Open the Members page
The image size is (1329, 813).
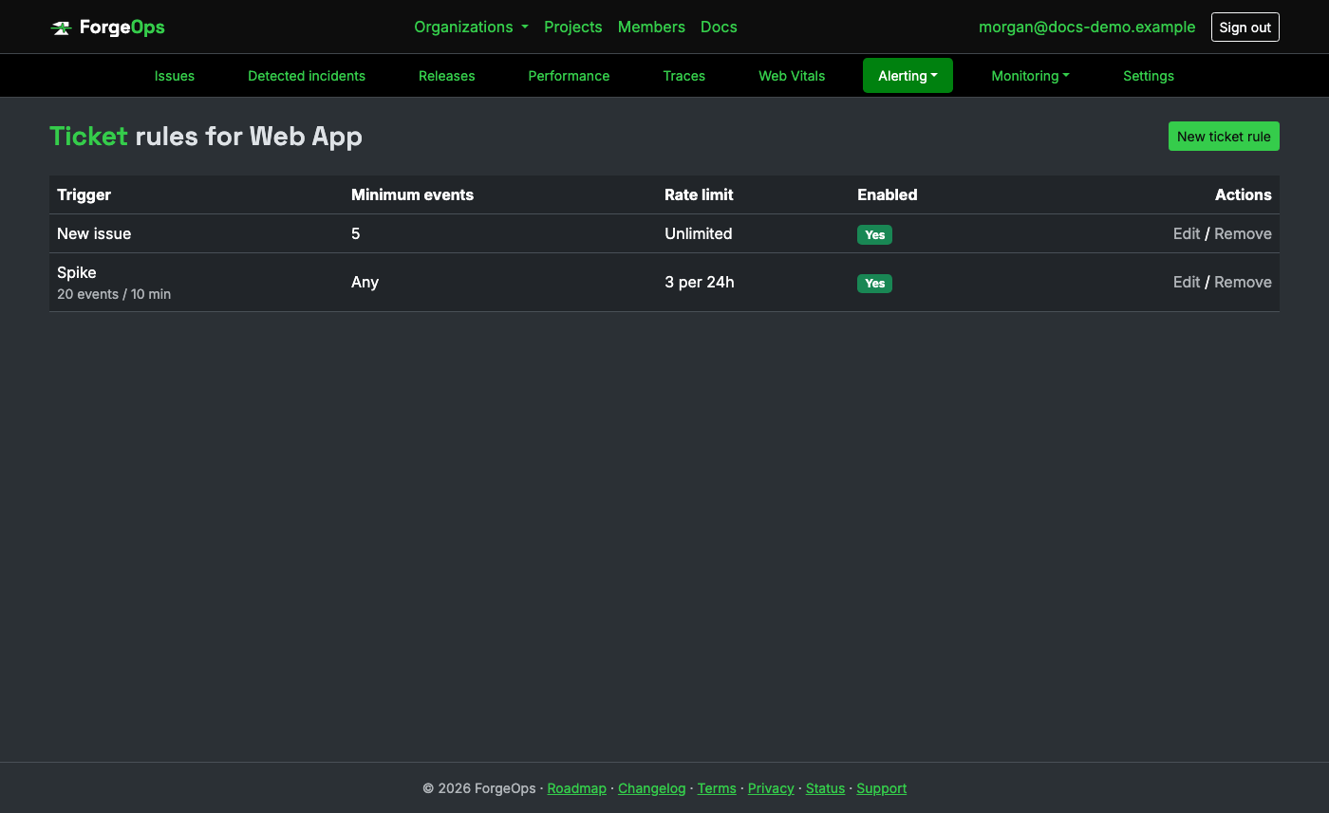[651, 27]
